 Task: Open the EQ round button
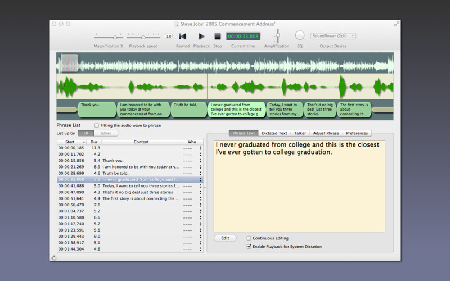[x=300, y=35]
